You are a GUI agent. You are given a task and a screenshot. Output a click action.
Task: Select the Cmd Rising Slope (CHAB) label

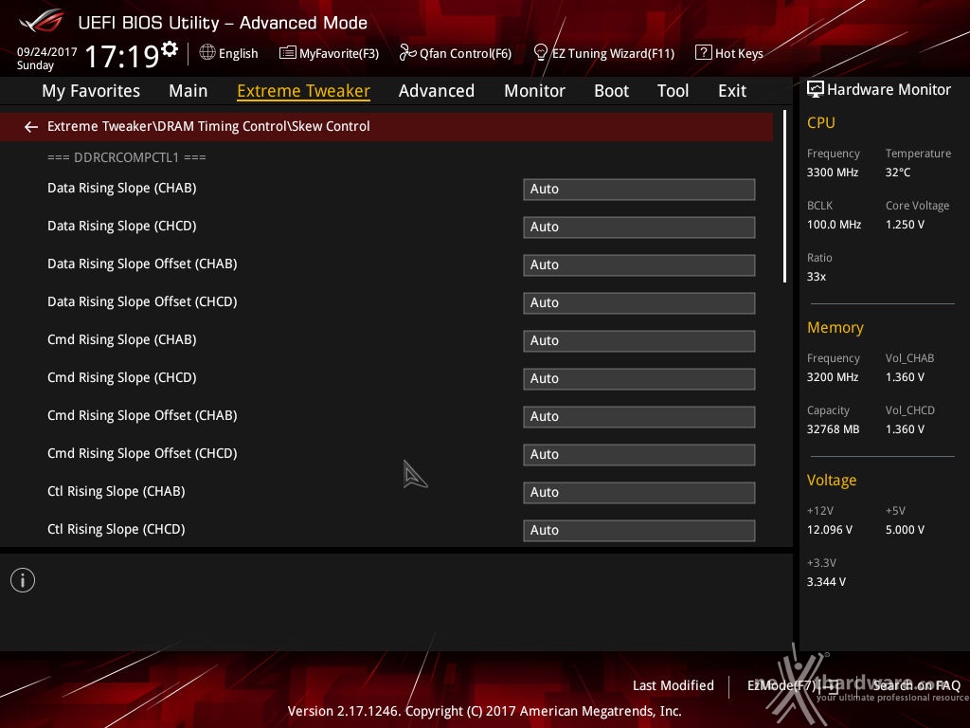tap(122, 340)
